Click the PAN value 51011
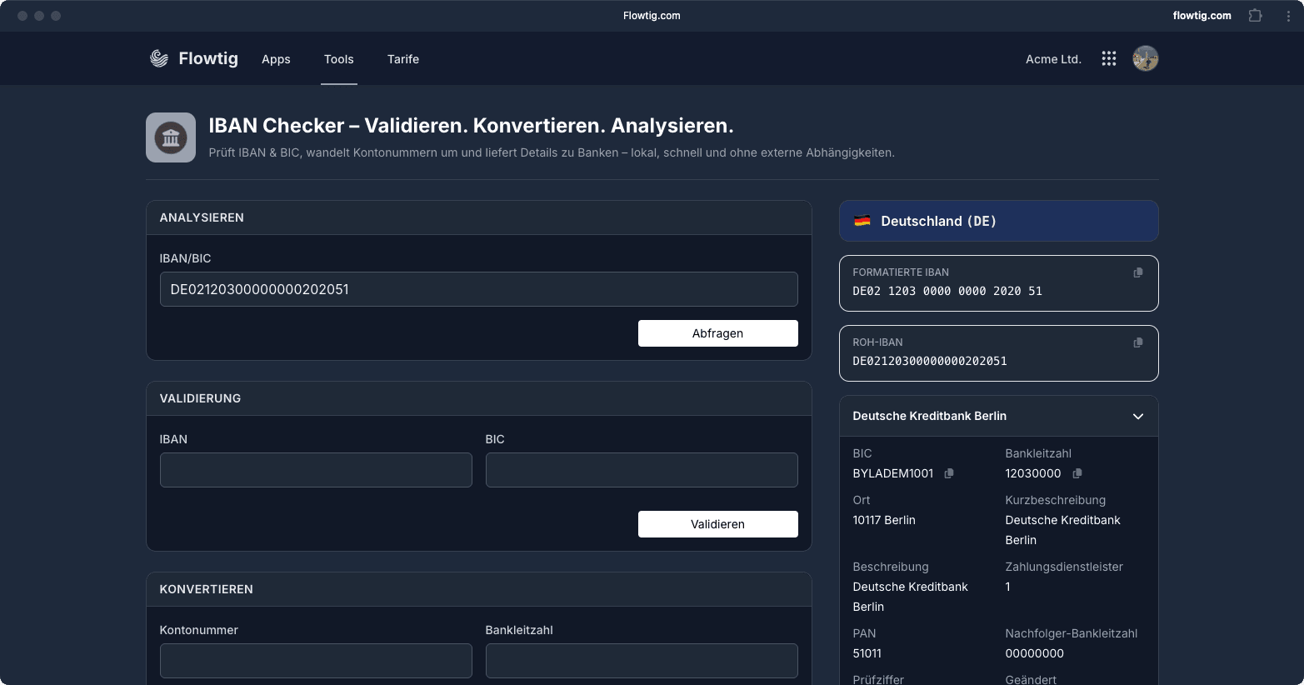 click(867, 653)
